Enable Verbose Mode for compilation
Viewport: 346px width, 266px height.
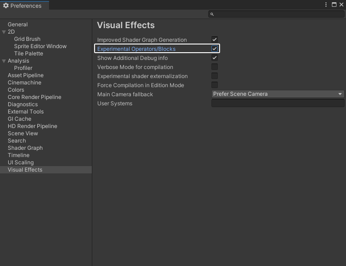pos(215,67)
